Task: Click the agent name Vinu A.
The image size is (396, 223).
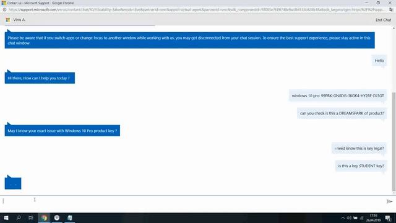Action: (x=19, y=20)
